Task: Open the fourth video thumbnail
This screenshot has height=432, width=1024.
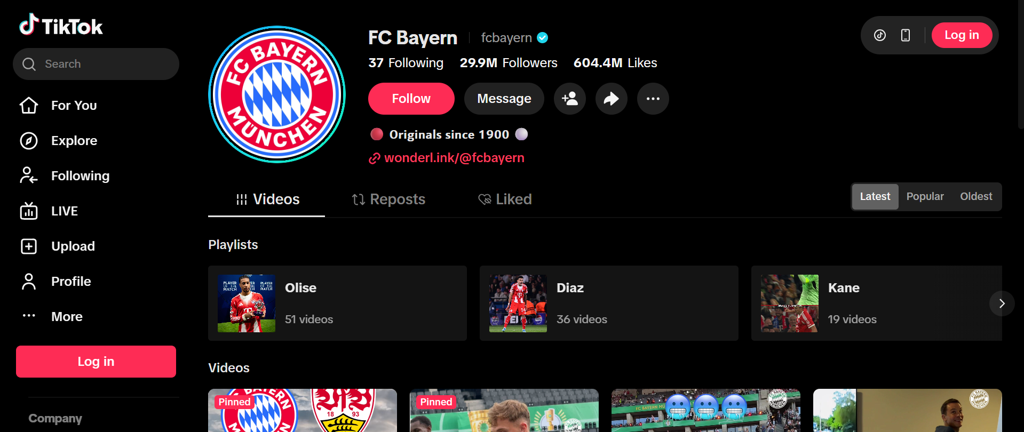Action: (x=908, y=411)
